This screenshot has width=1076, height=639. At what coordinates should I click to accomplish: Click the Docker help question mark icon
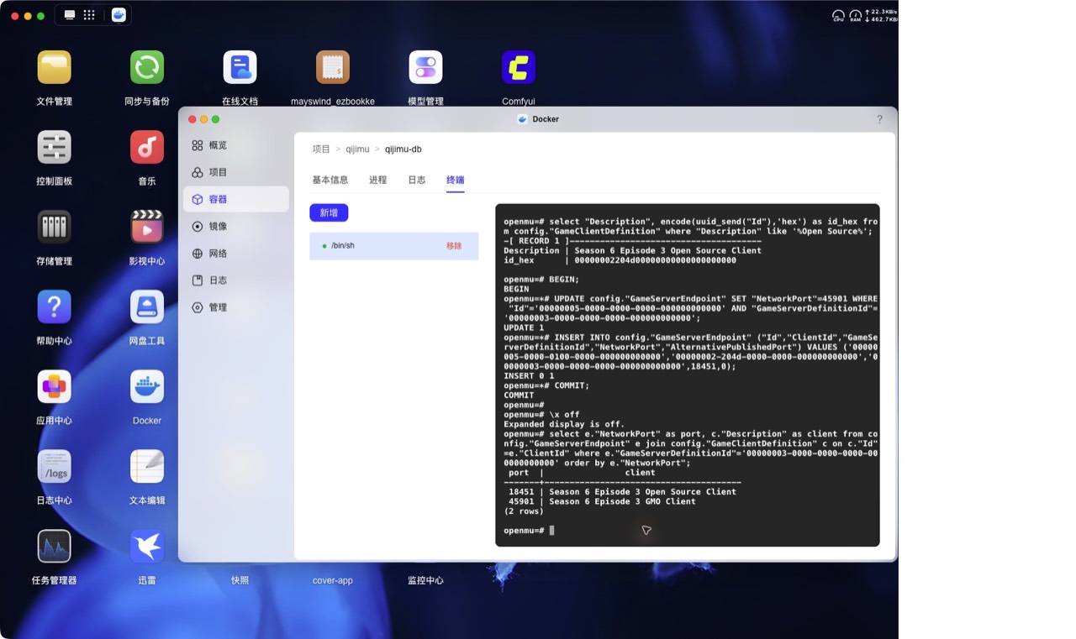pos(879,119)
